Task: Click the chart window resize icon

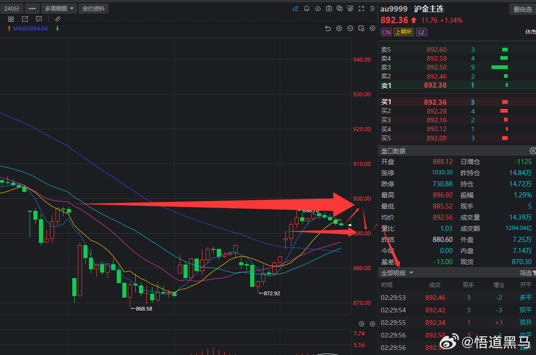Action: (x=361, y=28)
